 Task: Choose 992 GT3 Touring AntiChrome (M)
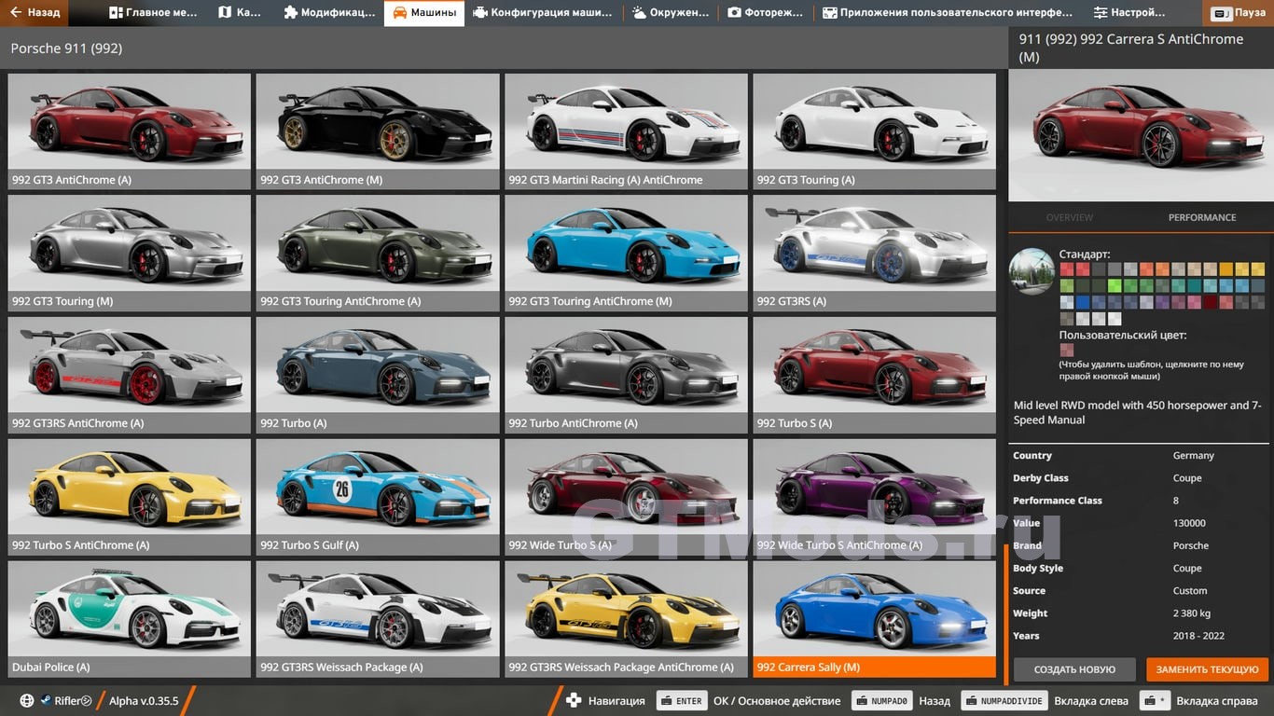626,254
